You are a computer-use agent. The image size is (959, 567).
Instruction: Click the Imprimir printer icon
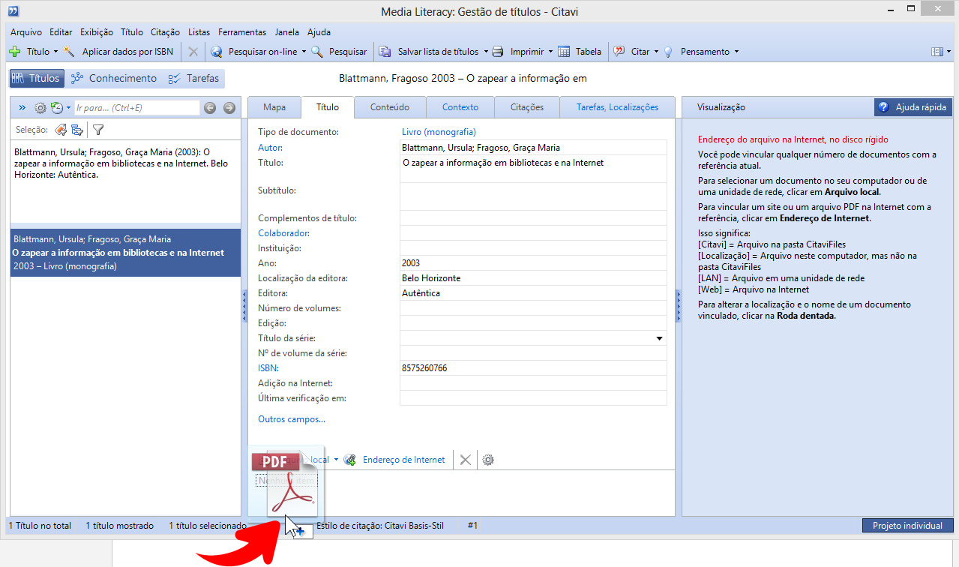coord(497,52)
